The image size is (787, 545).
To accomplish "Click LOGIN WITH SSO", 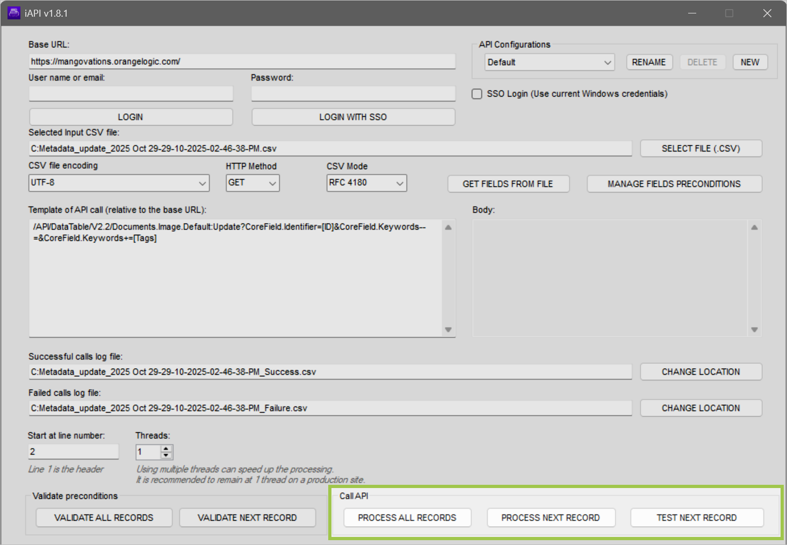I will point(352,117).
